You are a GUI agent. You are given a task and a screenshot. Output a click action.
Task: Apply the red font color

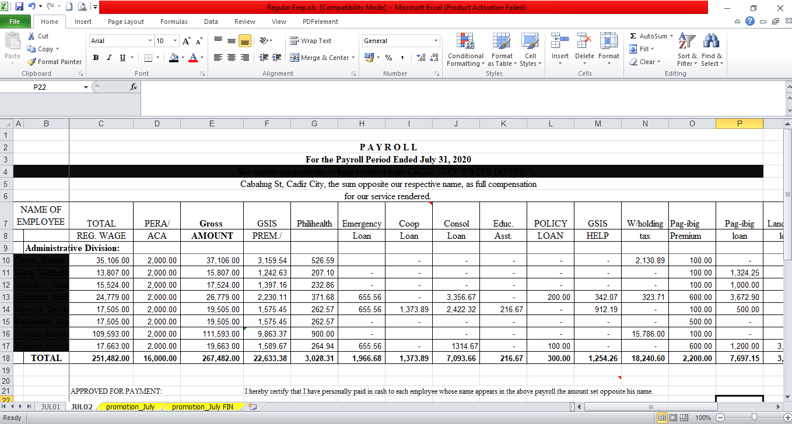(194, 58)
